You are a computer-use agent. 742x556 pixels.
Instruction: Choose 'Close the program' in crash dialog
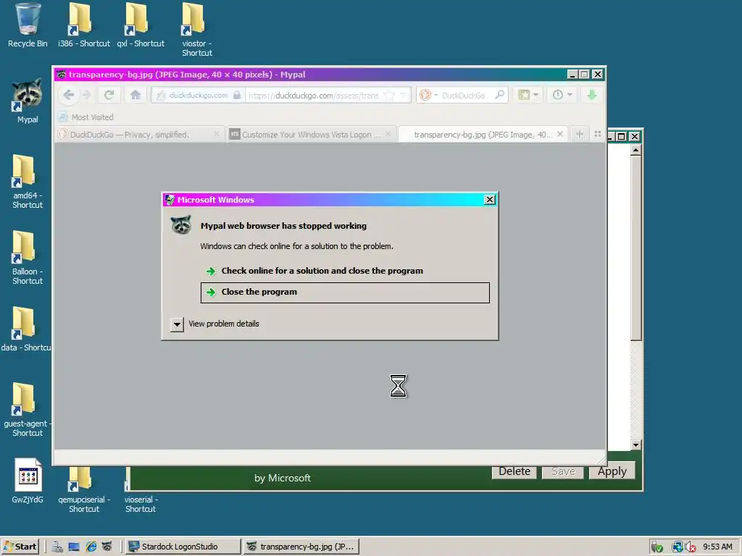(345, 292)
